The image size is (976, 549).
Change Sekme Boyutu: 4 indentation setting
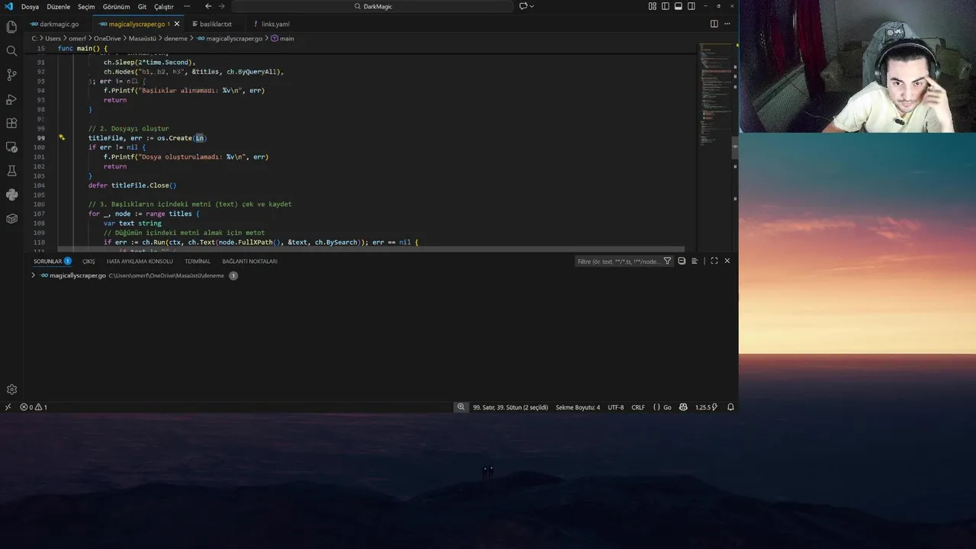pos(578,407)
